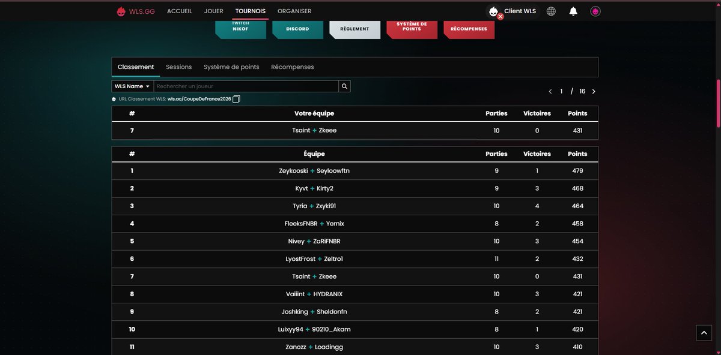Click player name Seyloowftn
721x355 pixels.
(333, 171)
